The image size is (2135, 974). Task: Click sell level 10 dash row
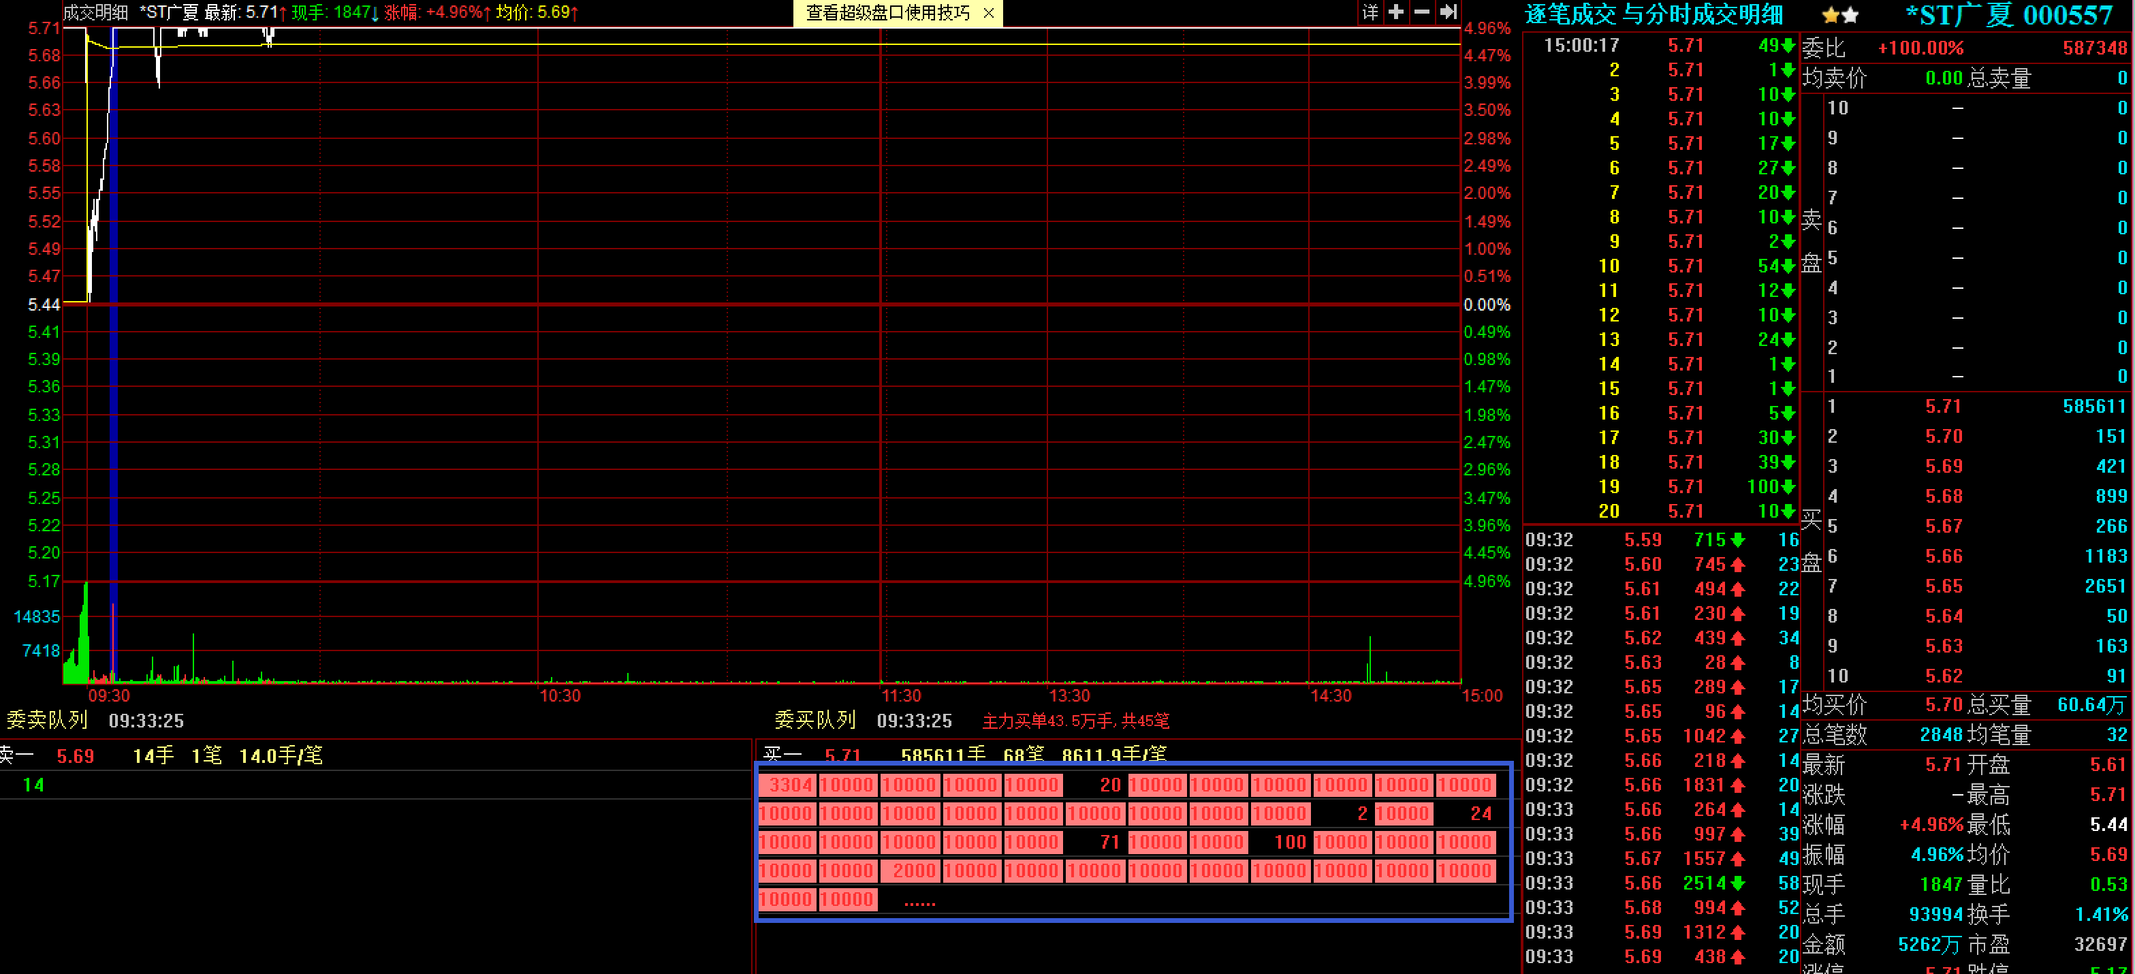point(1977,108)
